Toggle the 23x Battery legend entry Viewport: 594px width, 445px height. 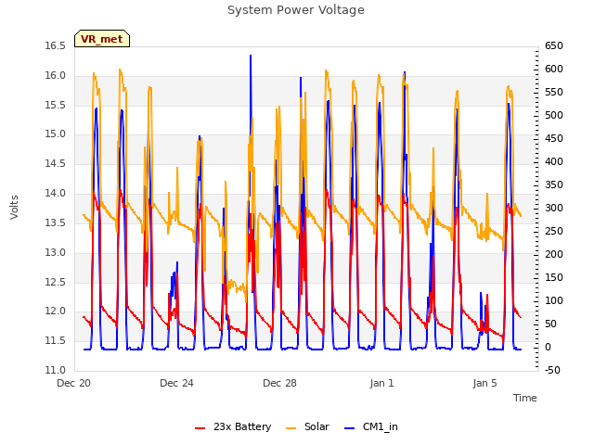pos(233,426)
